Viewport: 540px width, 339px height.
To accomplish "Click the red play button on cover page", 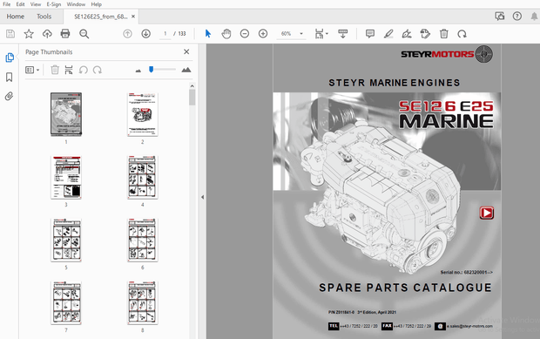I will point(487,213).
